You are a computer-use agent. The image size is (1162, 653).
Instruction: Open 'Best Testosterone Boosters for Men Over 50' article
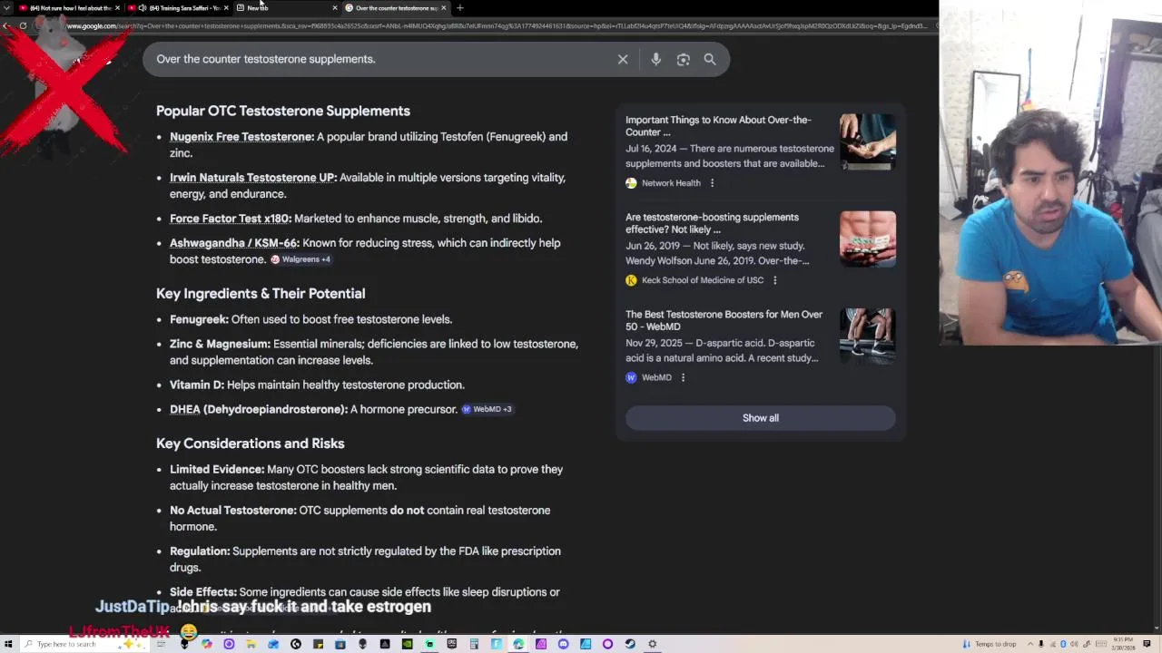[x=724, y=320]
